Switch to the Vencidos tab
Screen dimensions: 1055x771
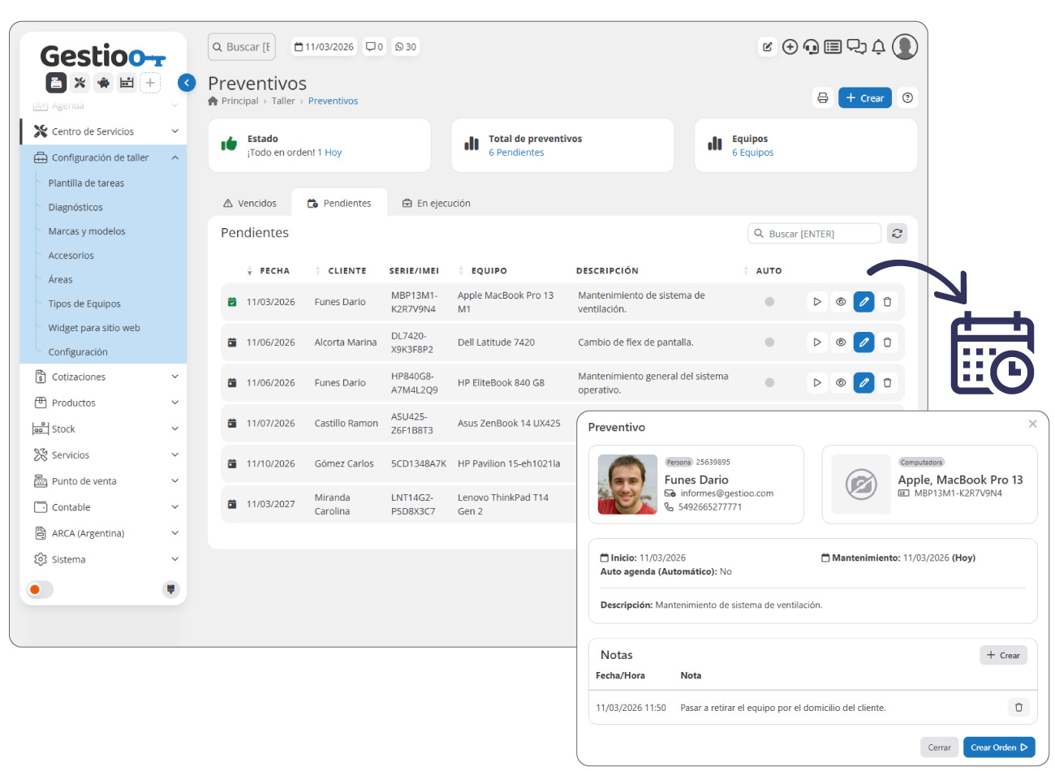(x=250, y=204)
